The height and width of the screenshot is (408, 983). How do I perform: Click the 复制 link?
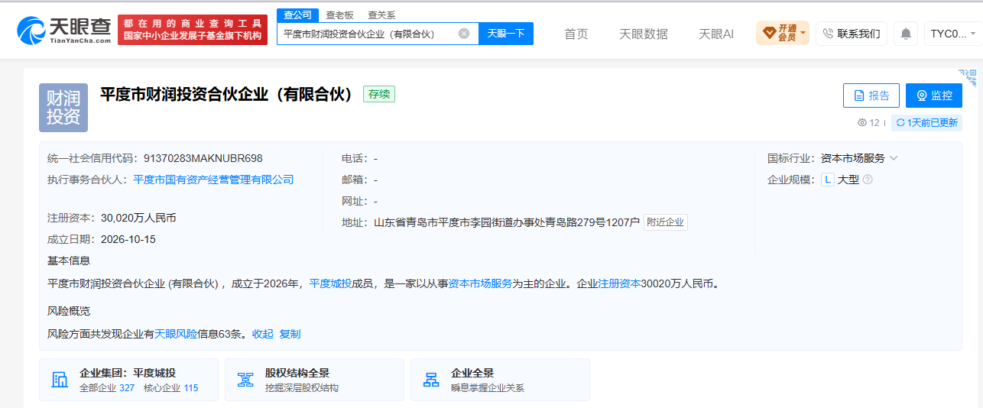coord(290,334)
